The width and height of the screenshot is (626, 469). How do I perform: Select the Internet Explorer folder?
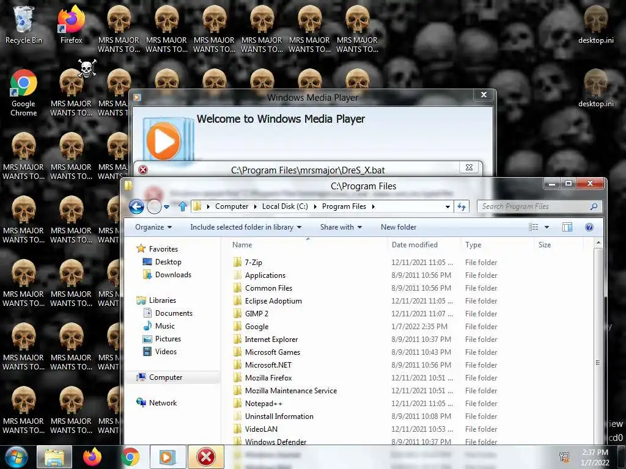coord(265,340)
